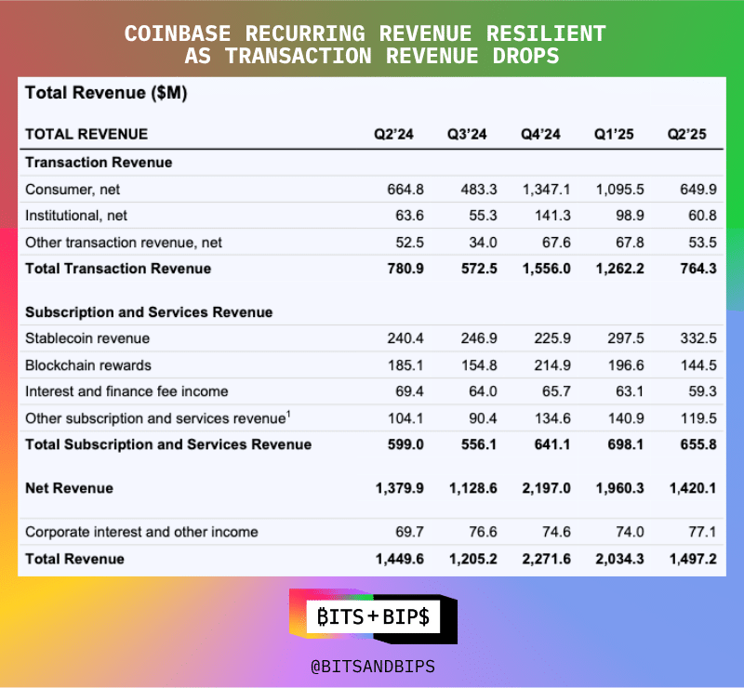Click total revenue value 1,449.6
The width and height of the screenshot is (744, 688).
pos(400,559)
